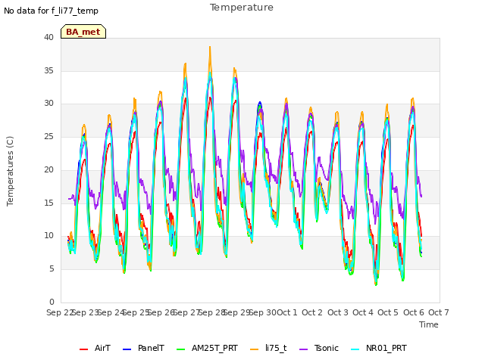
Task: Click the orange li75_t color marker
Action: [x=255, y=349]
